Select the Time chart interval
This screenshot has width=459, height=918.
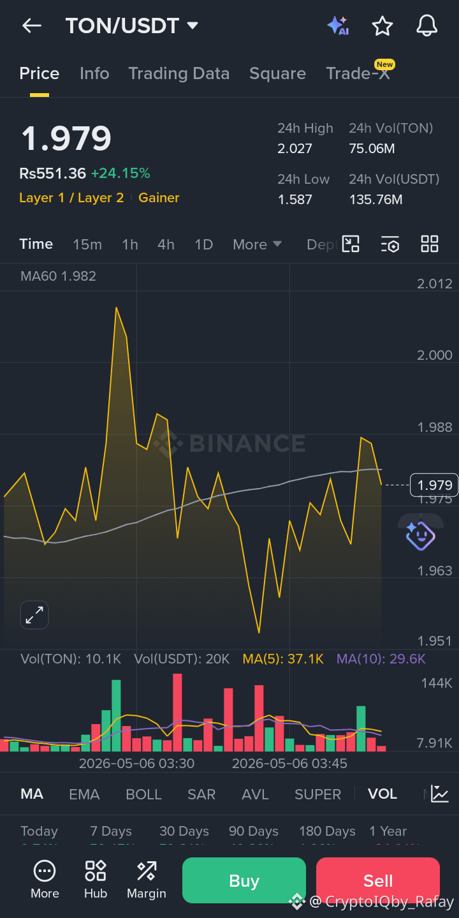tap(36, 244)
